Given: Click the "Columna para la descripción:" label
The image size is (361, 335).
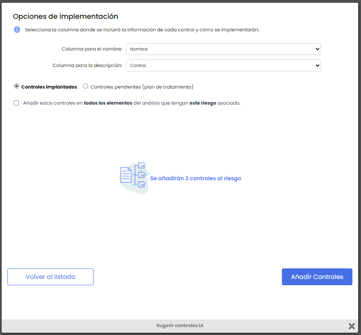Looking at the screenshot, I should pos(87,65).
